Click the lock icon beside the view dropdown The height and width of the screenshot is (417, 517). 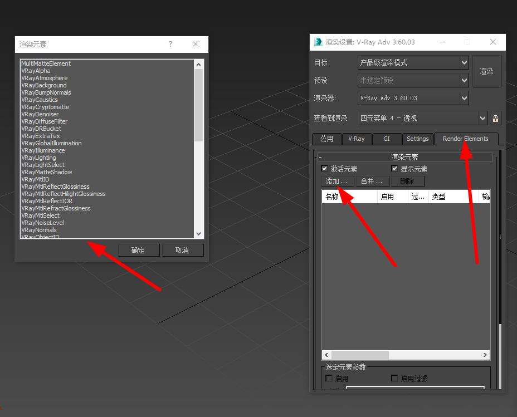[495, 119]
